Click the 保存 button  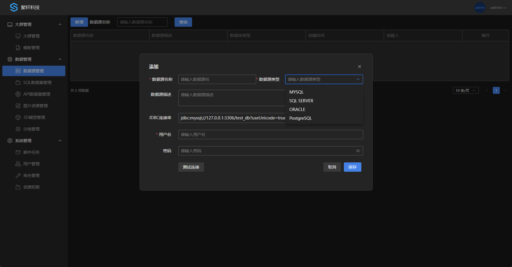tap(353, 167)
